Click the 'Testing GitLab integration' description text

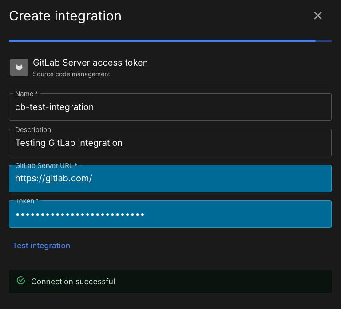(69, 143)
